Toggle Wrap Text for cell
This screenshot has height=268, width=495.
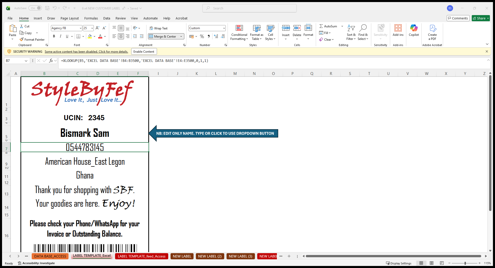tap(159, 28)
